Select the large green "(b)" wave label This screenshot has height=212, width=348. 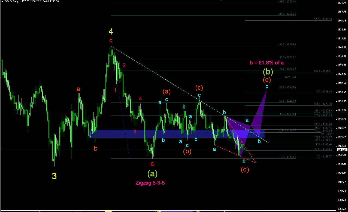pos(268,72)
